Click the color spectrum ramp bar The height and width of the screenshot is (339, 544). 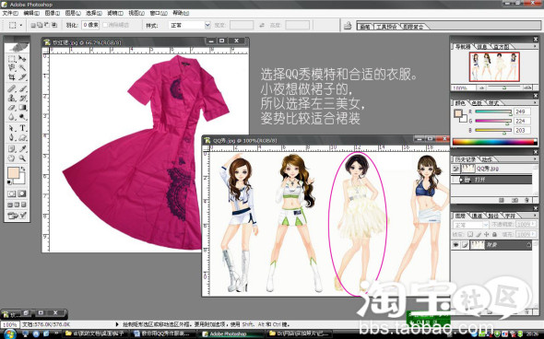[x=495, y=142]
